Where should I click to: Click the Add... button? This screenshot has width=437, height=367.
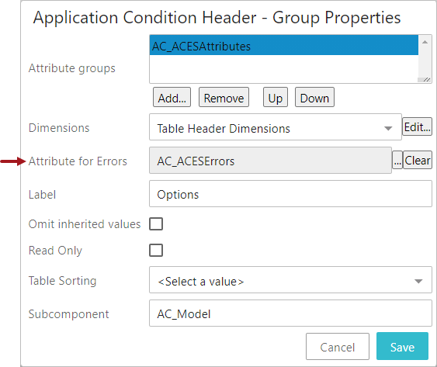pyautogui.click(x=172, y=97)
